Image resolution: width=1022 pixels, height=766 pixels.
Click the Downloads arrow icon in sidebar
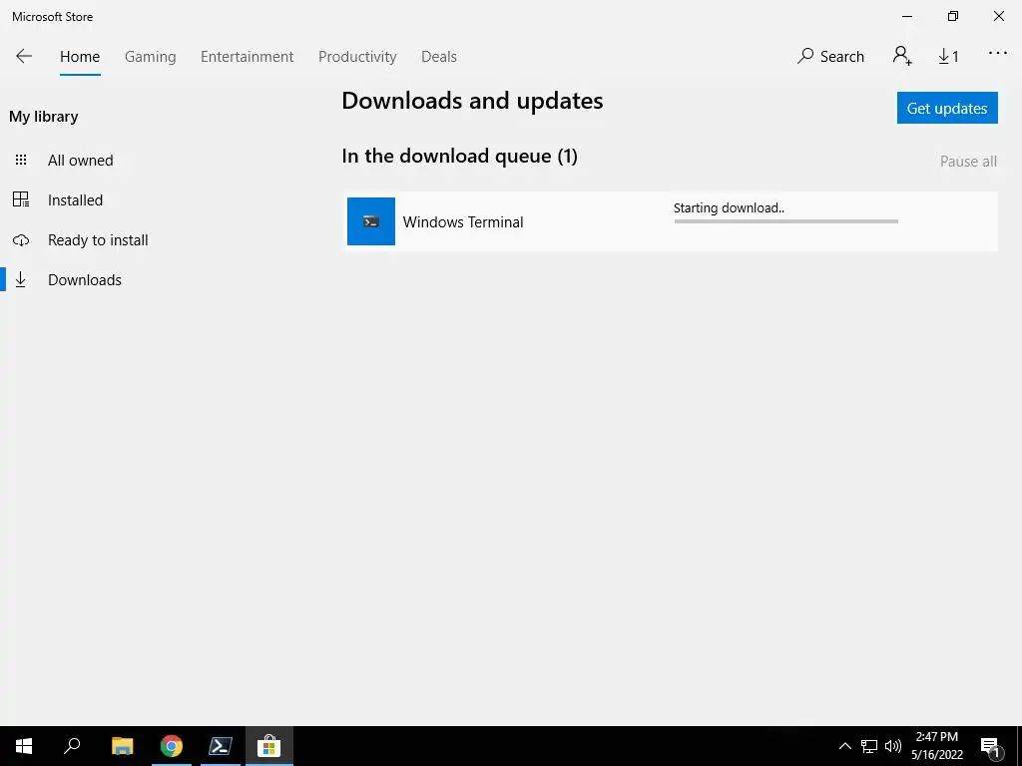point(21,279)
